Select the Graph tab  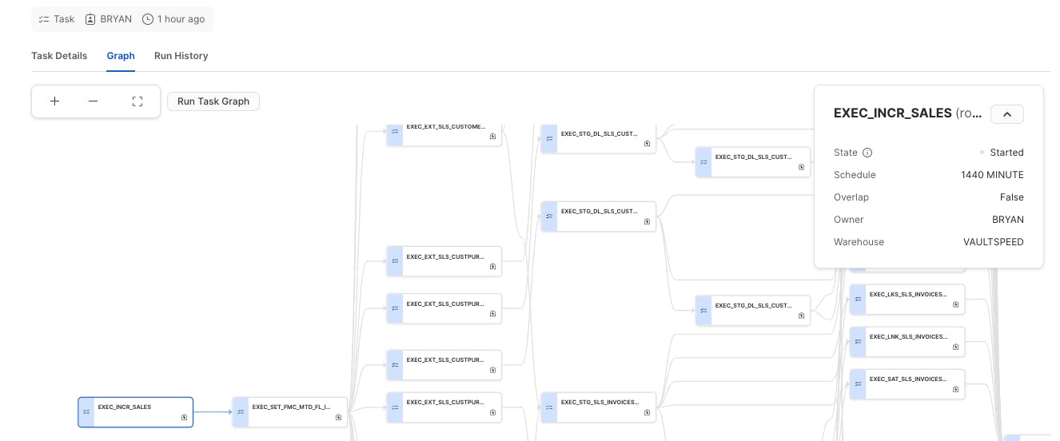tap(121, 56)
